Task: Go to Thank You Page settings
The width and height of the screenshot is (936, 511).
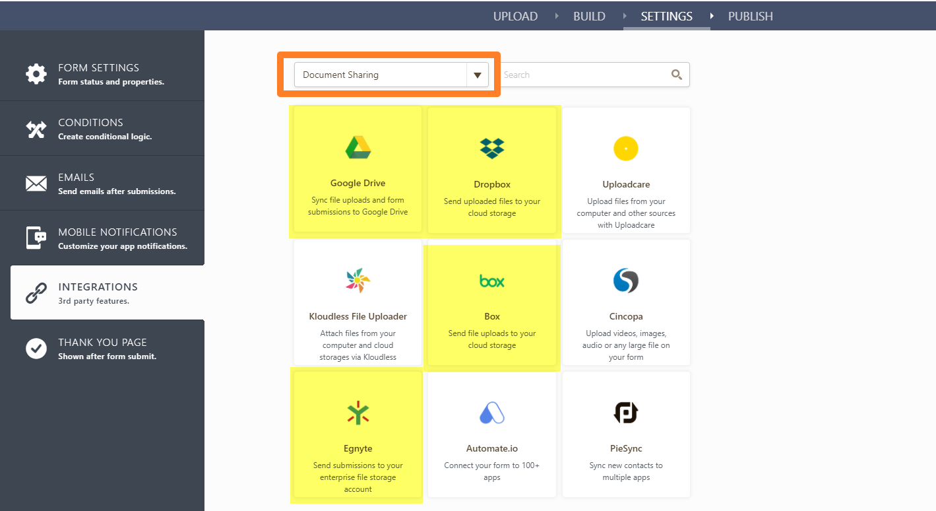Action: [102, 348]
